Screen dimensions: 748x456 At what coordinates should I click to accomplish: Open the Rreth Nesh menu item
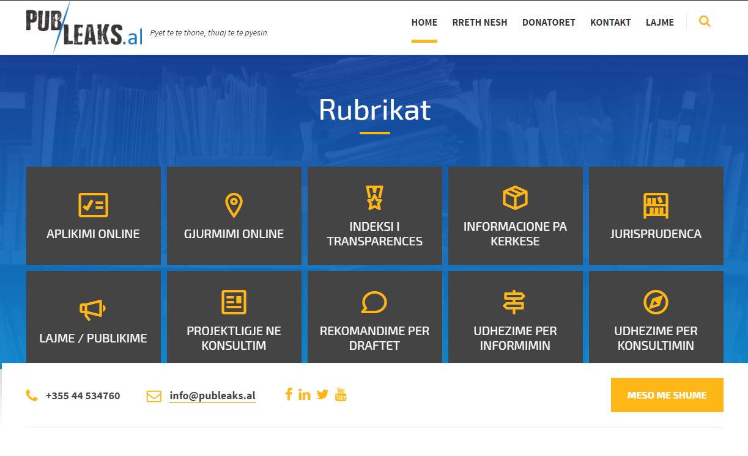pyautogui.click(x=480, y=23)
